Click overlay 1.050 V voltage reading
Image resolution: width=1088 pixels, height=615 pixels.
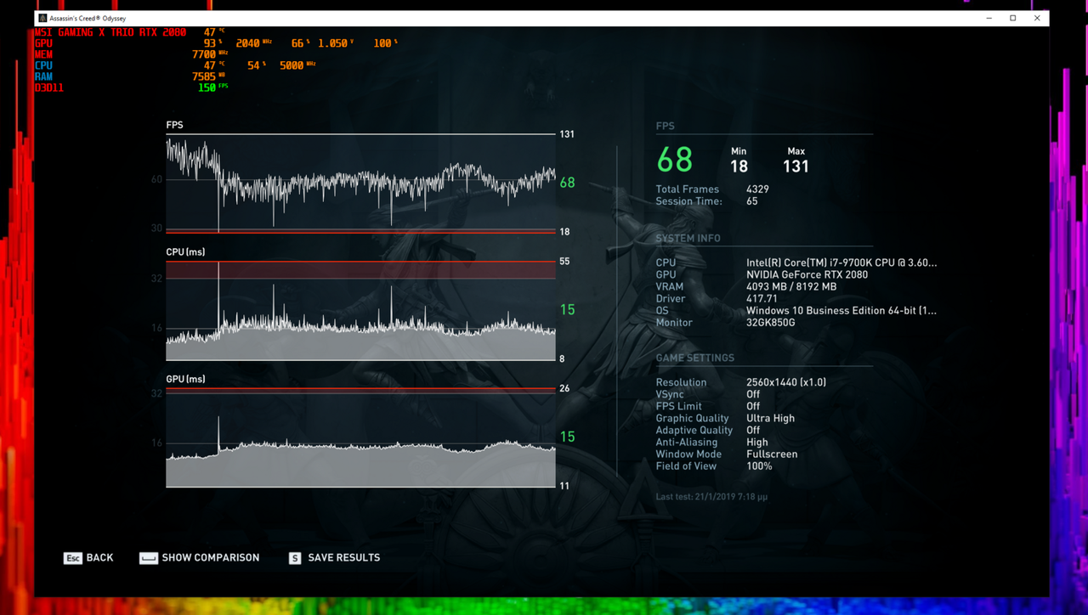click(336, 43)
